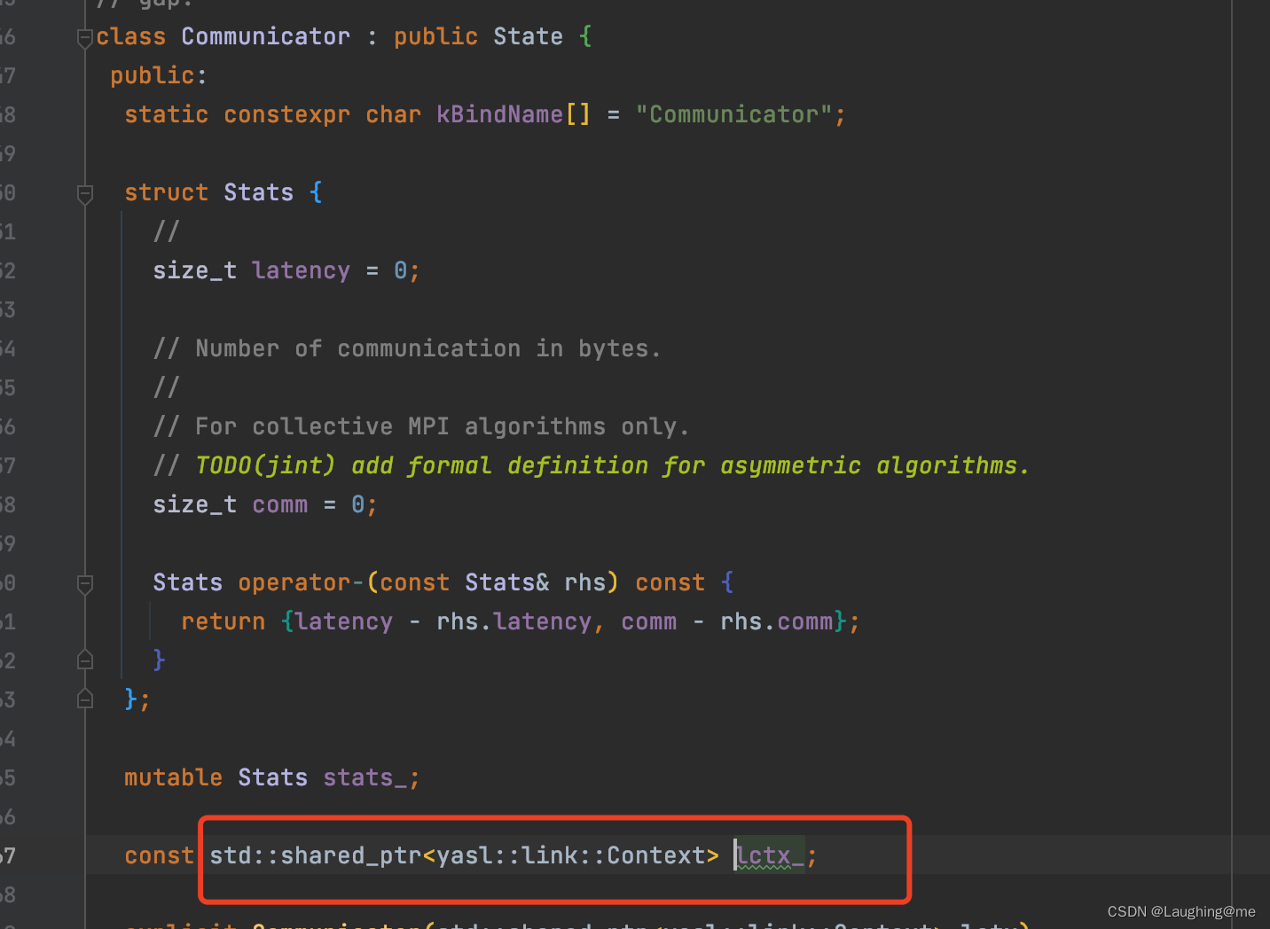Click the "operator-" function name

(x=301, y=582)
